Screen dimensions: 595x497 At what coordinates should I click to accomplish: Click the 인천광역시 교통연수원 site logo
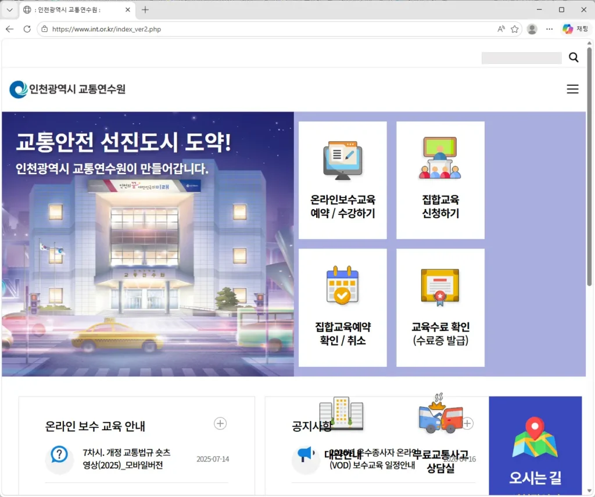pos(67,89)
